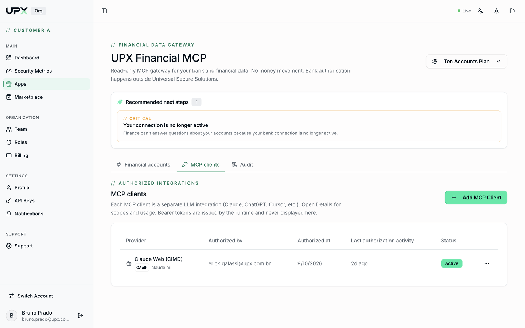Viewport: 525px width, 328px height.
Task: Click the Recommended next steps count badge
Action: coord(197,102)
